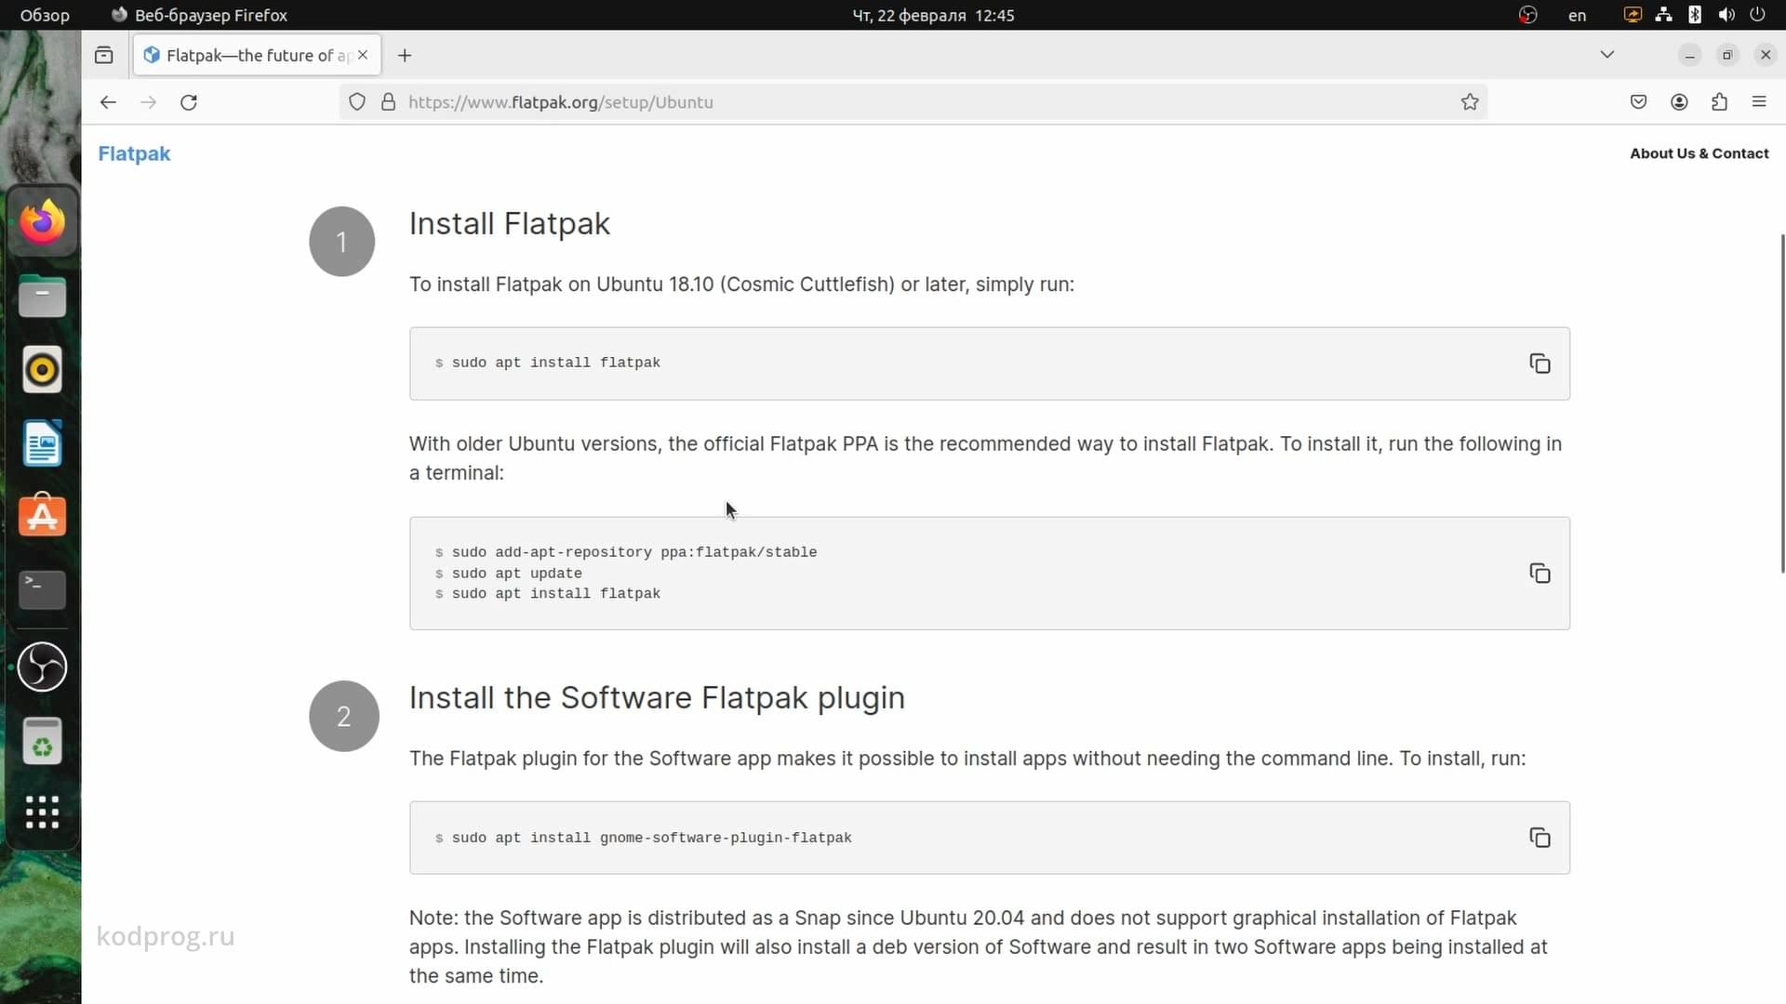Open a new browser tab
This screenshot has height=1004, width=1786.
pyautogui.click(x=405, y=55)
